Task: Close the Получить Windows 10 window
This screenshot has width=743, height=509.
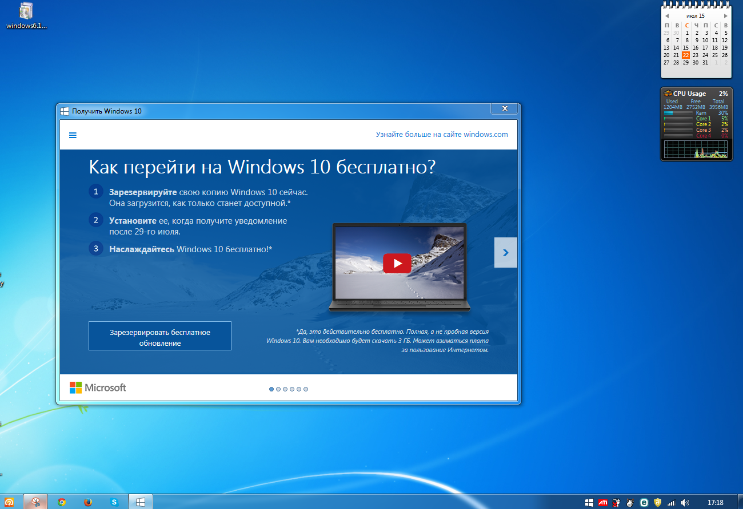Action: pyautogui.click(x=505, y=108)
